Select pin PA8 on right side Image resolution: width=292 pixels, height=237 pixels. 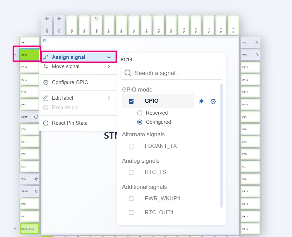click(x=251, y=129)
